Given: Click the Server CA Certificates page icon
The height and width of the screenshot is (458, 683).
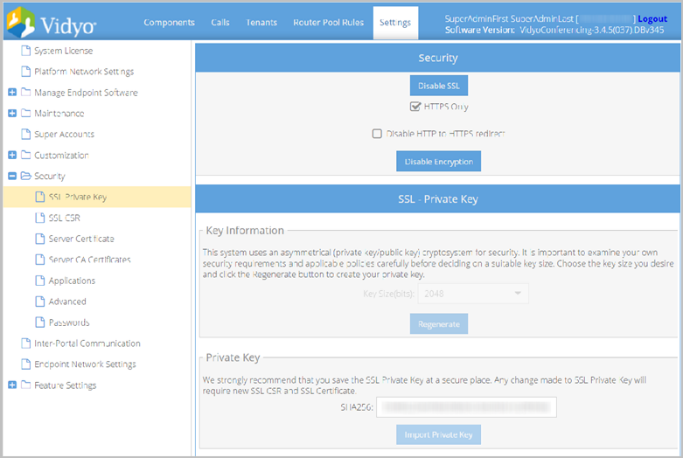Looking at the screenshot, I should (40, 260).
